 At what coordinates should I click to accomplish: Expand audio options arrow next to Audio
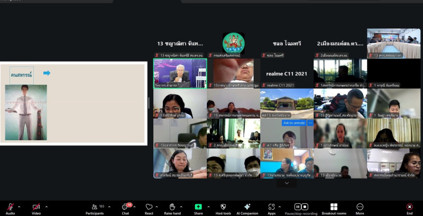(x=20, y=207)
